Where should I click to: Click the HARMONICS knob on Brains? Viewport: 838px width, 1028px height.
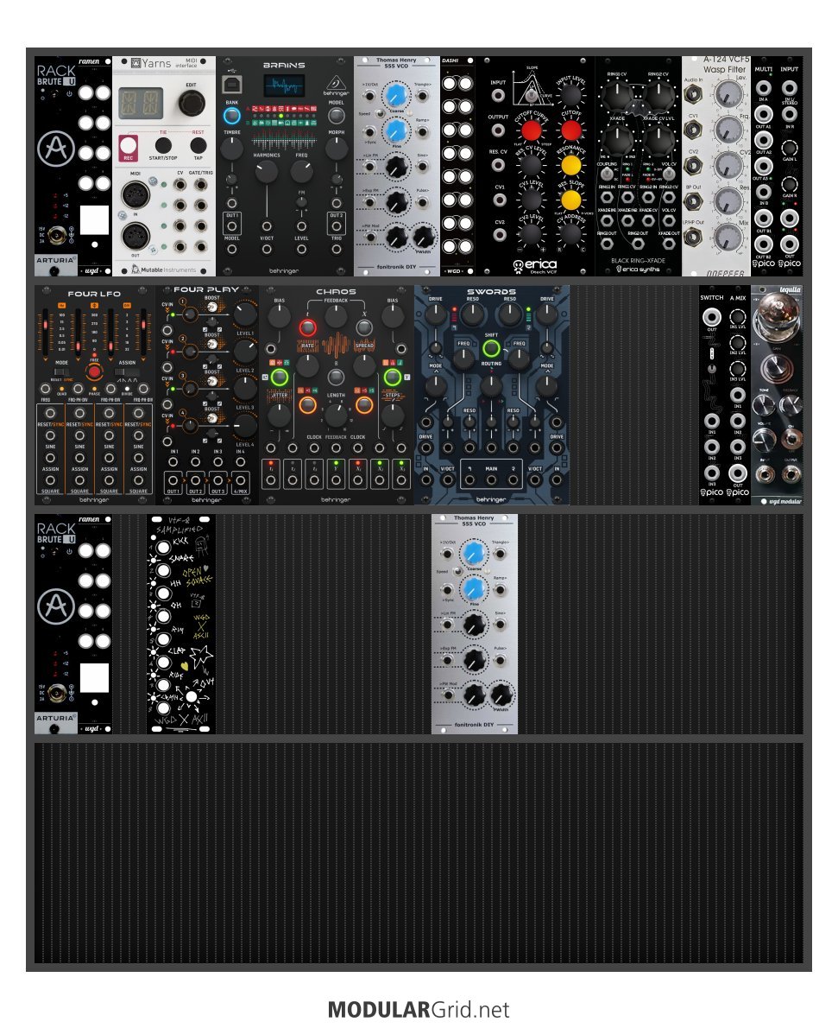pyautogui.click(x=266, y=171)
